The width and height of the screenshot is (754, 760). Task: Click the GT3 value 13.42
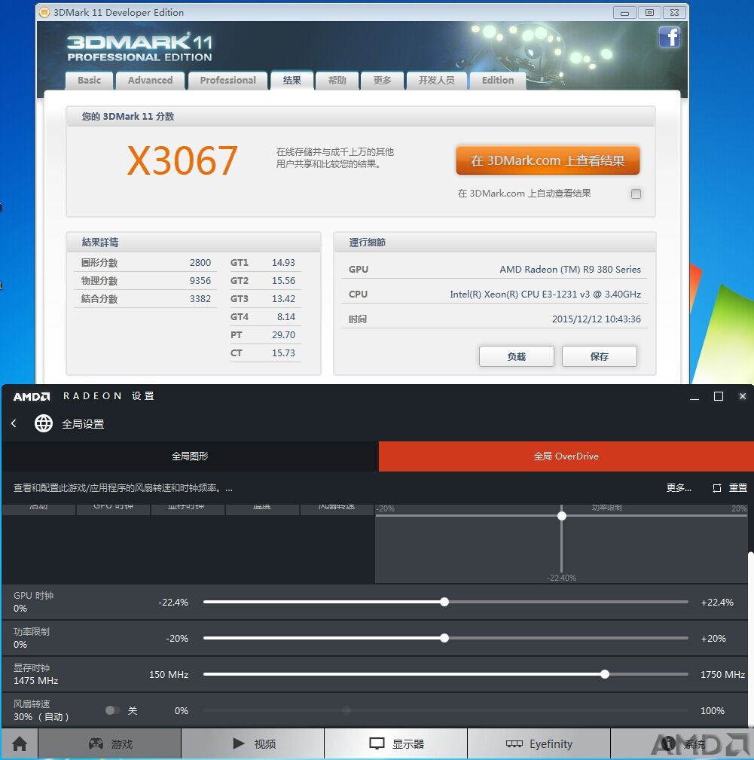pos(283,298)
